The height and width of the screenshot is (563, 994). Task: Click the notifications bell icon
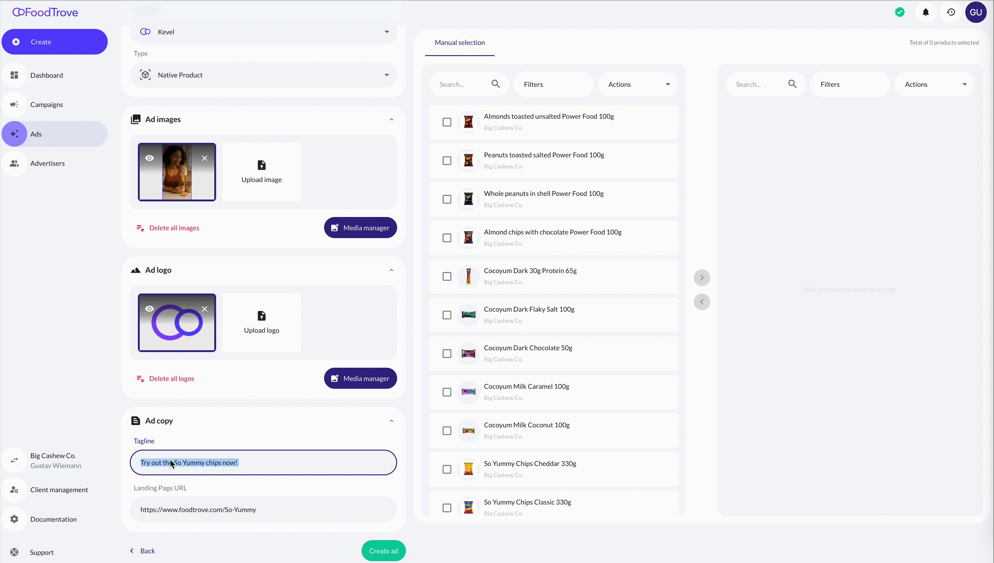926,12
